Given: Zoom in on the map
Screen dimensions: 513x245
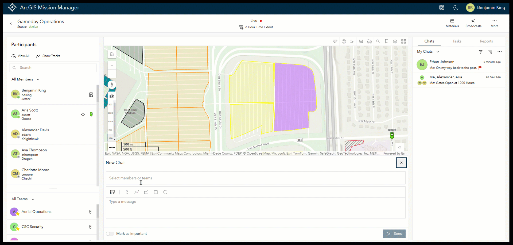Looking at the screenshot, I should (x=112, y=65).
